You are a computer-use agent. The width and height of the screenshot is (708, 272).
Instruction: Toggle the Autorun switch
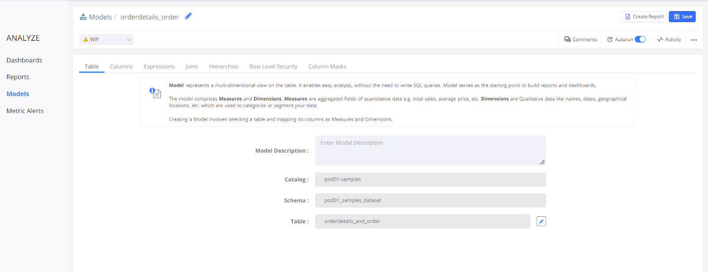(x=640, y=39)
